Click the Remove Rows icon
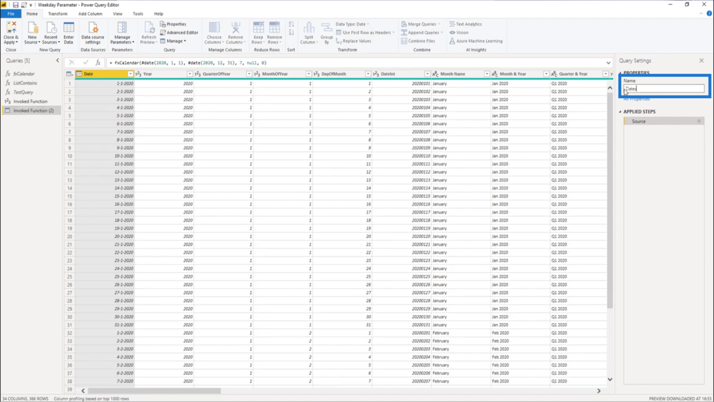714x402 pixels. click(x=274, y=33)
